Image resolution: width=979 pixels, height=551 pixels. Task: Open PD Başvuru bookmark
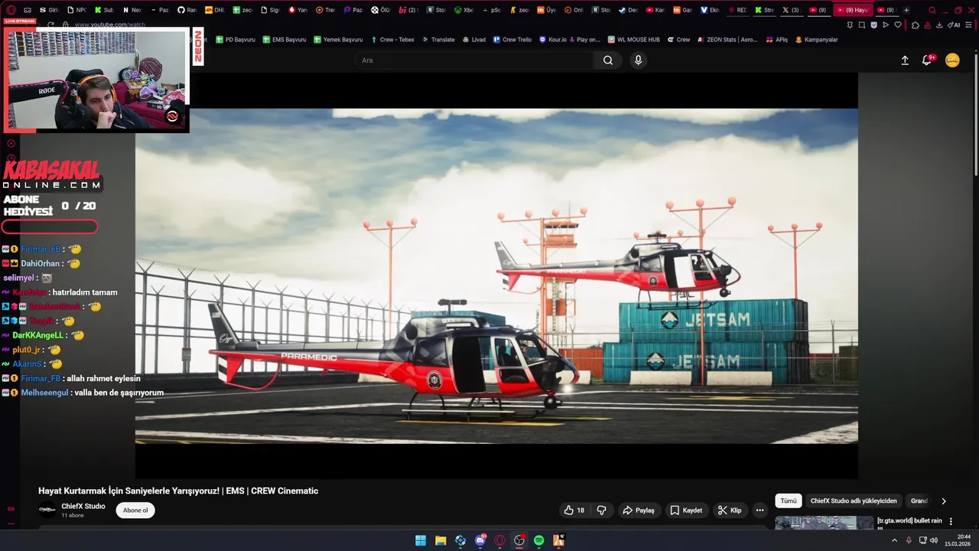(x=236, y=40)
